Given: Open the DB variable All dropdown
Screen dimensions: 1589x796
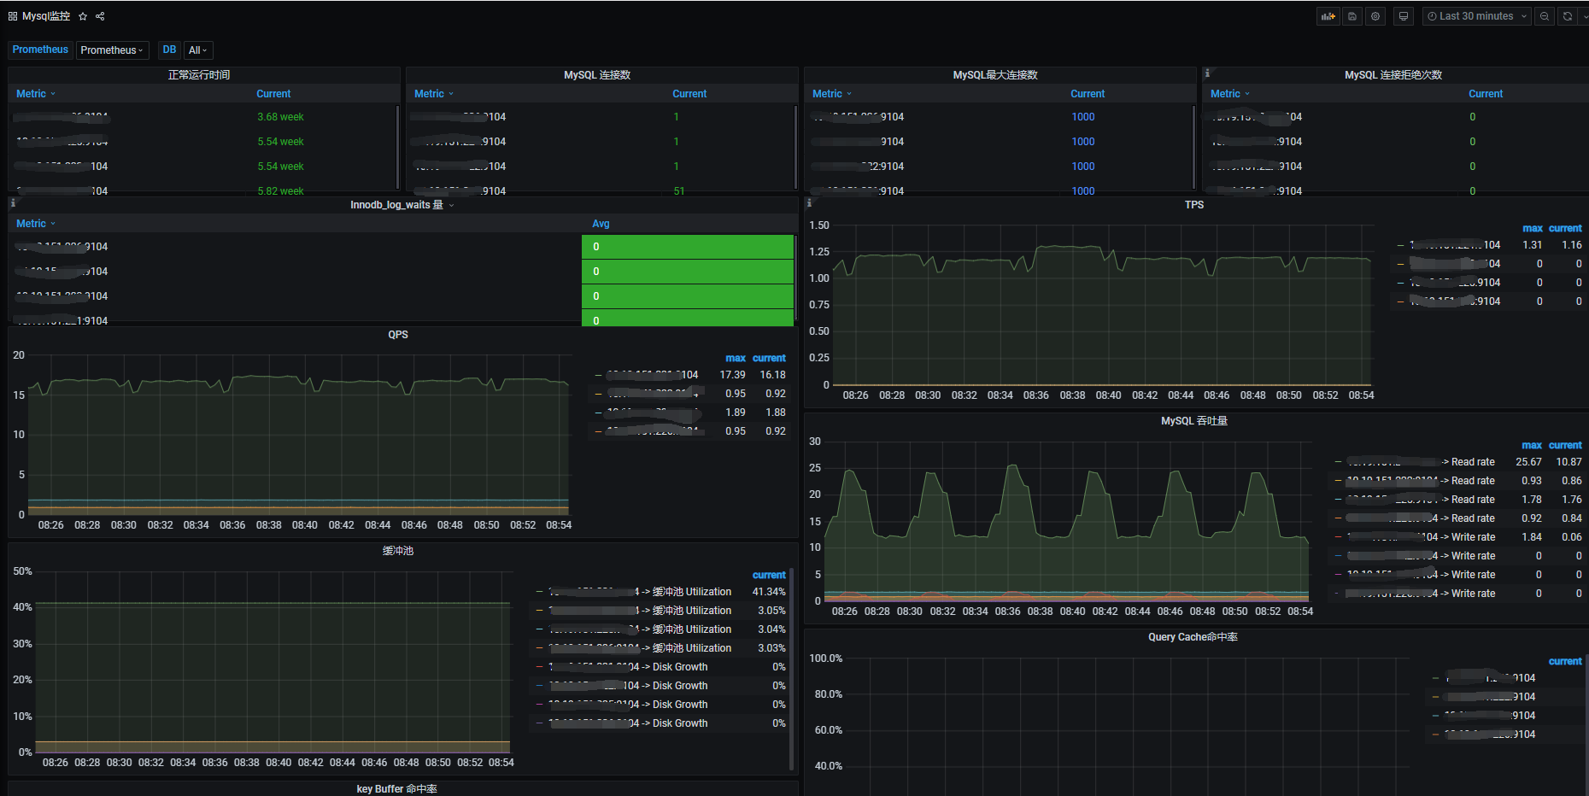Looking at the screenshot, I should click(x=198, y=50).
